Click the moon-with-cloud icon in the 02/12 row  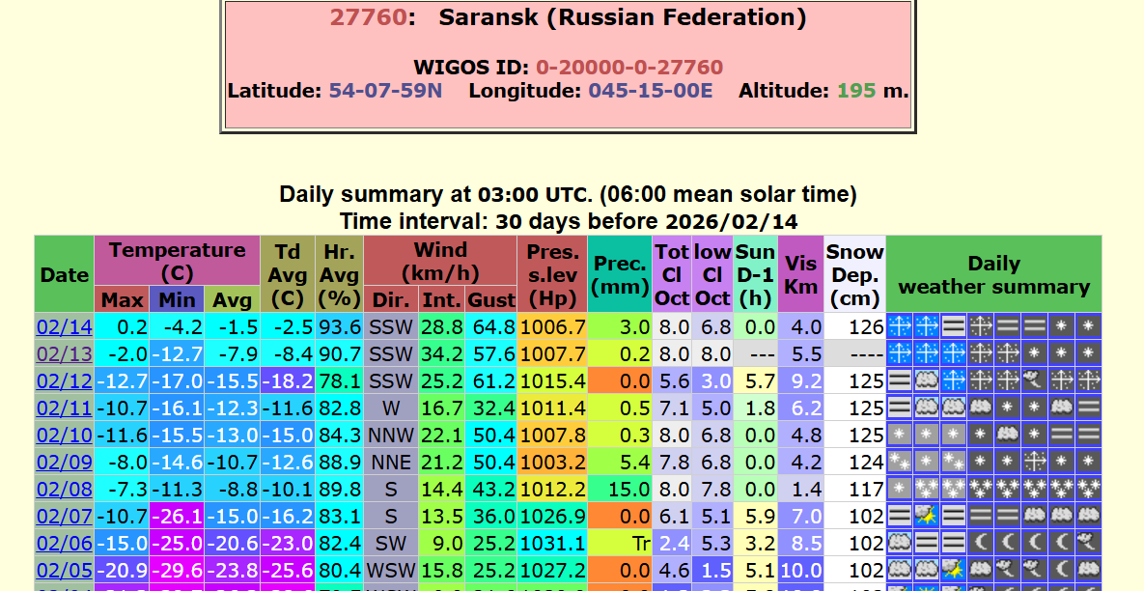point(1035,380)
